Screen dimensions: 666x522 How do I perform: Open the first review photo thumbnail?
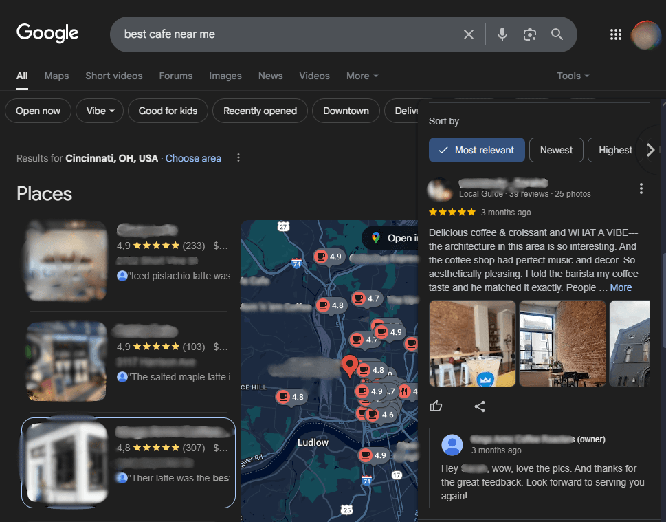coord(472,343)
